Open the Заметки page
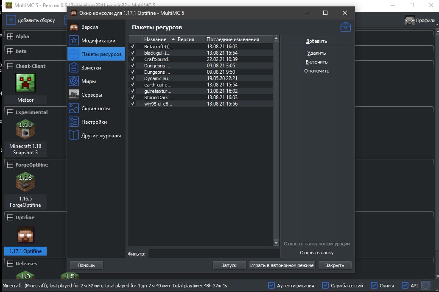This screenshot has width=439, height=292. tap(96, 68)
